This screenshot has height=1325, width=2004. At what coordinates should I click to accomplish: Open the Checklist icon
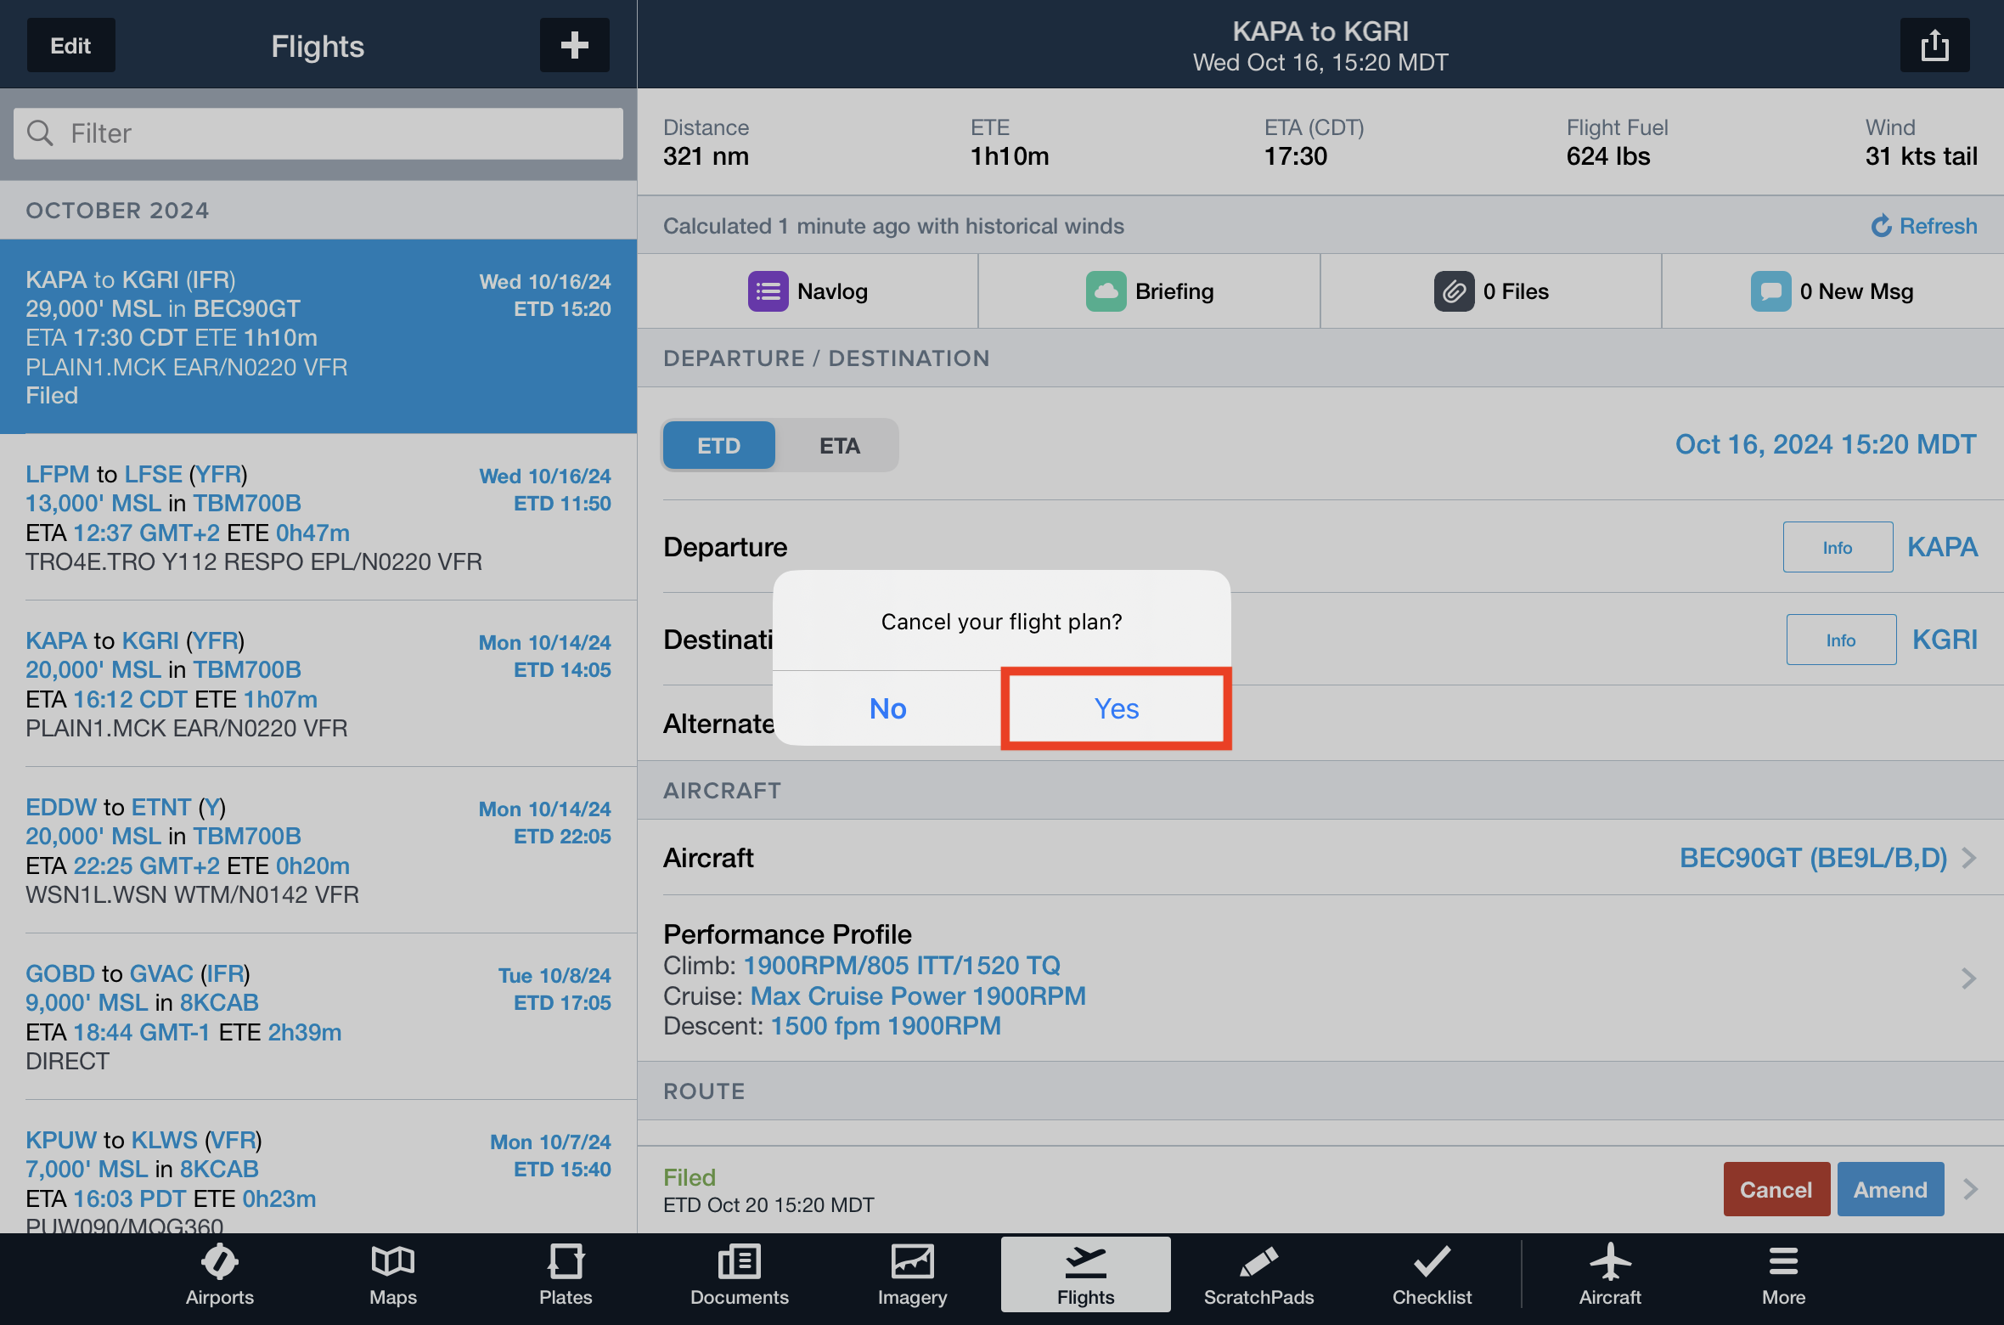(x=1432, y=1274)
